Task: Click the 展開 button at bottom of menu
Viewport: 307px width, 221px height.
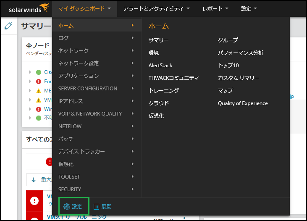Action: [102, 206]
